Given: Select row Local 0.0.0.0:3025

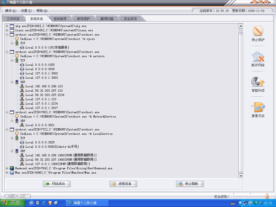Looking at the screenshot, I should (x=40, y=142).
